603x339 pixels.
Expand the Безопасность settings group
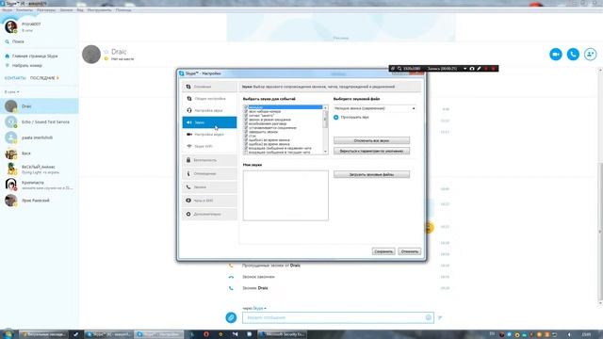pyautogui.click(x=209, y=160)
